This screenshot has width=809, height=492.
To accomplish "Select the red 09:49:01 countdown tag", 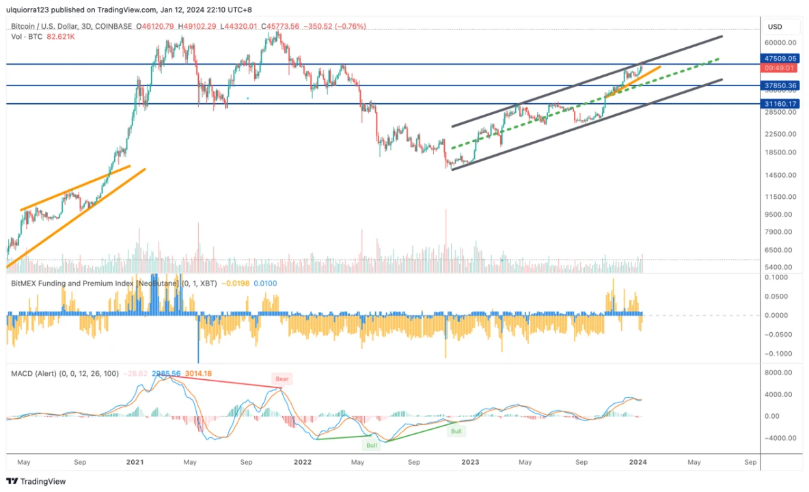I will [x=780, y=68].
